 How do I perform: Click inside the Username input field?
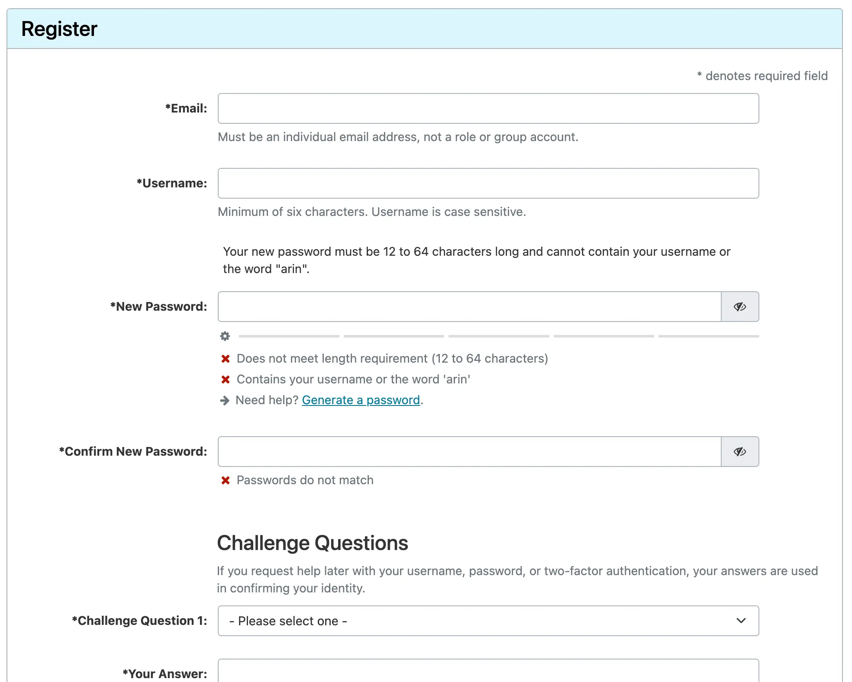488,183
